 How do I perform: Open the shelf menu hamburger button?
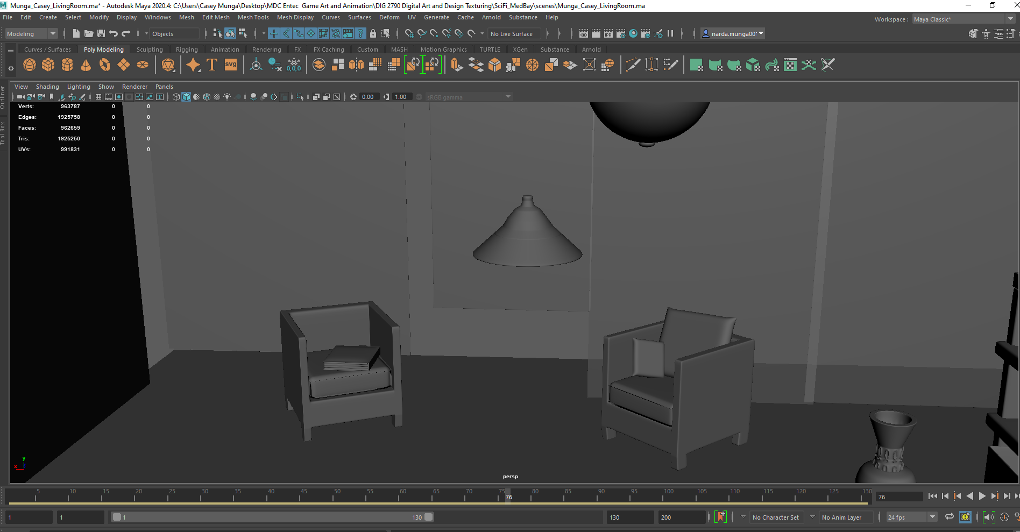coord(10,51)
